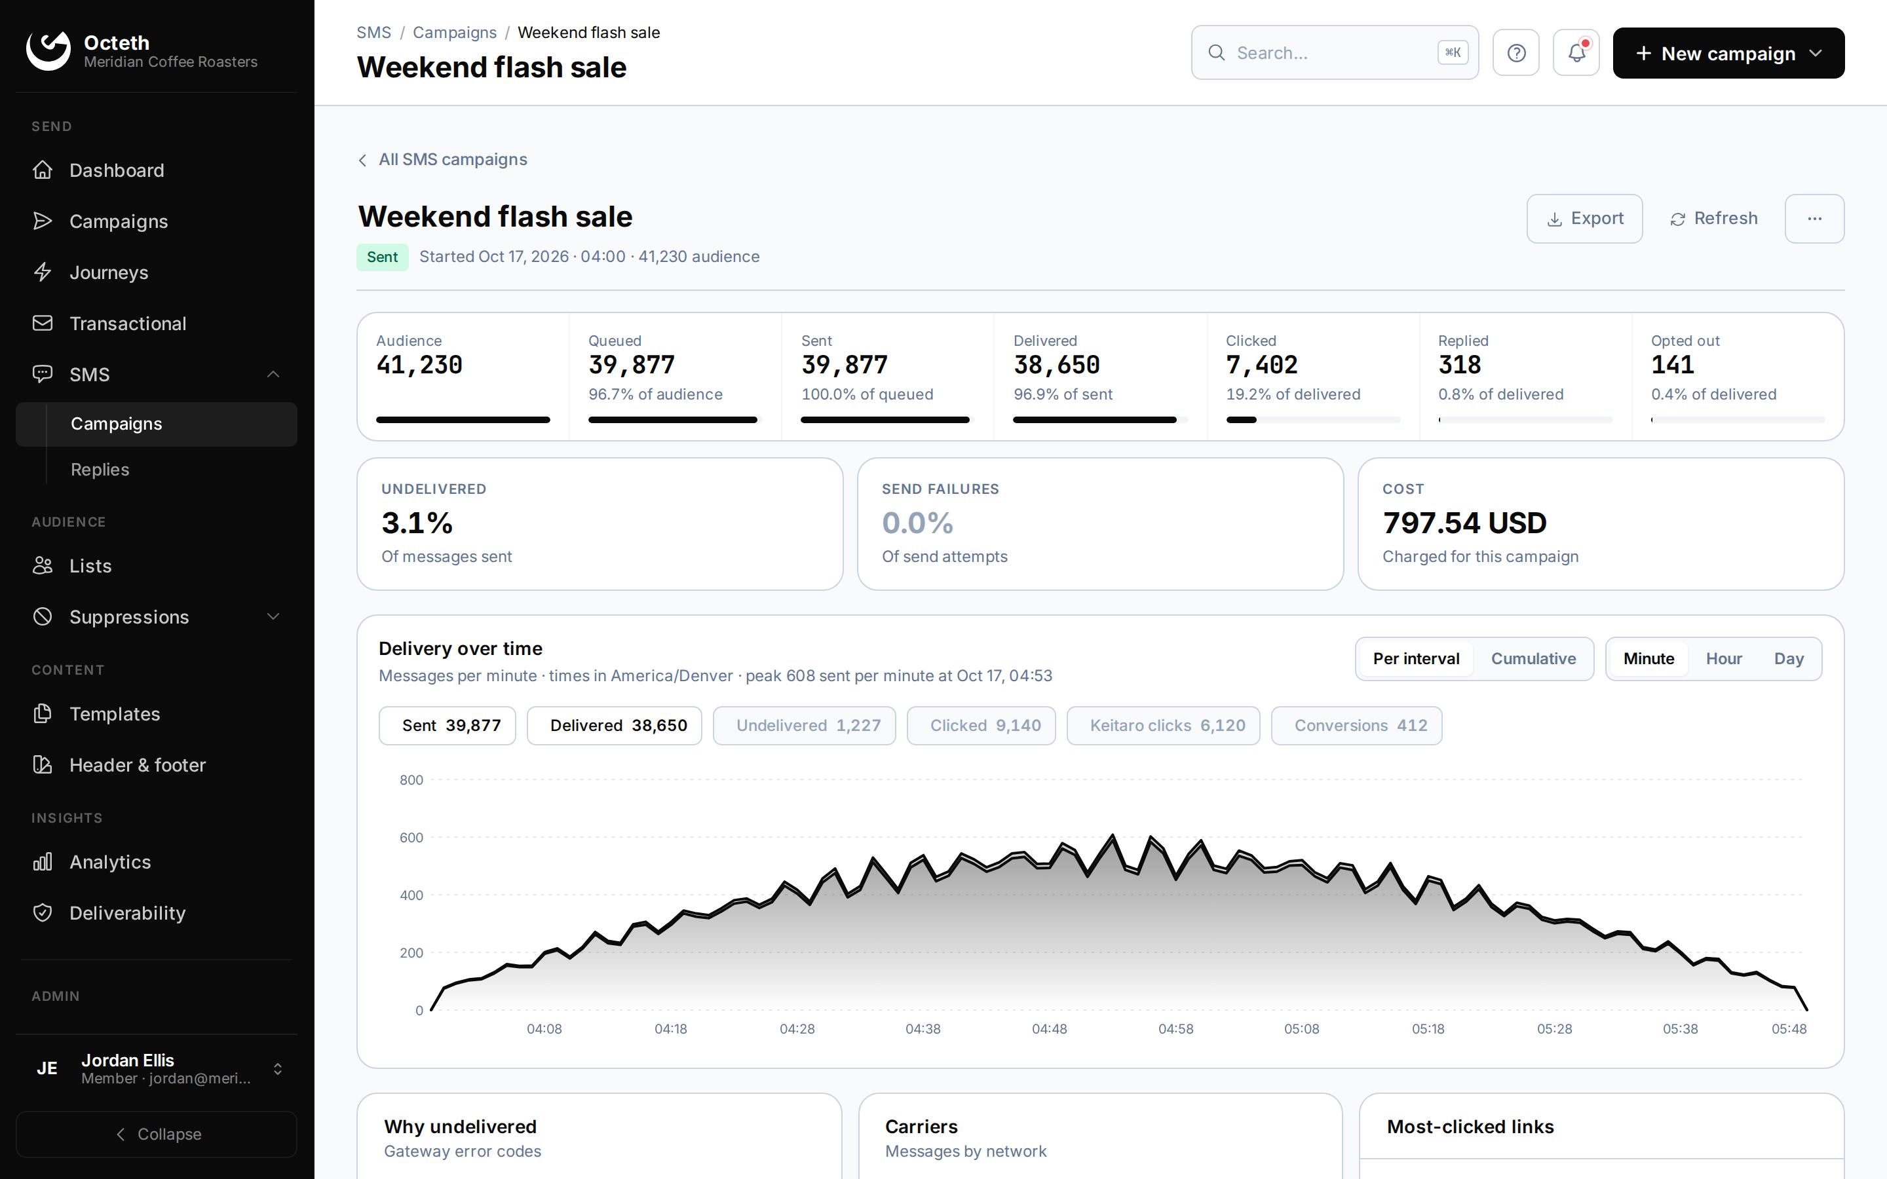Set chart granularity to Day

(x=1789, y=659)
